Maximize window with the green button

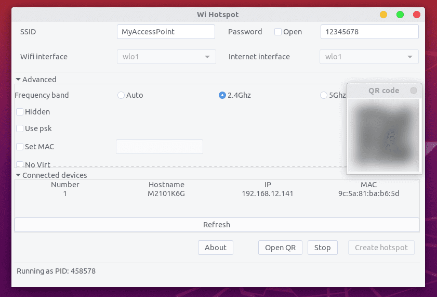point(400,15)
